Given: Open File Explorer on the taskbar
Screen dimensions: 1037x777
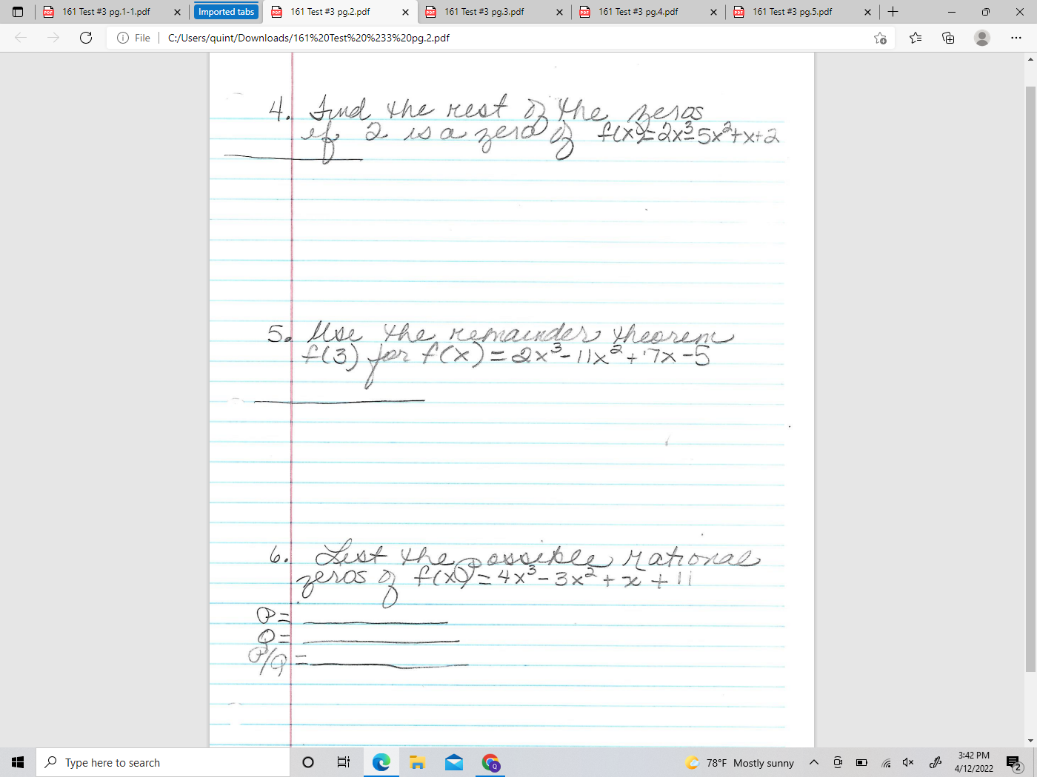Looking at the screenshot, I should coord(417,762).
